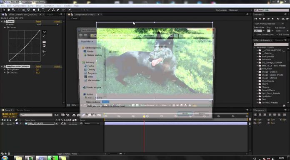Mute audio in Preview panel

tap(278, 19)
